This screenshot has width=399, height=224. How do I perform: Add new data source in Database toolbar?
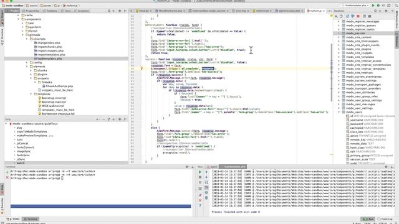pos(337,16)
